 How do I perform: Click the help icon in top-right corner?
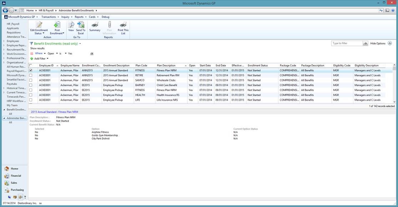tap(393, 10)
